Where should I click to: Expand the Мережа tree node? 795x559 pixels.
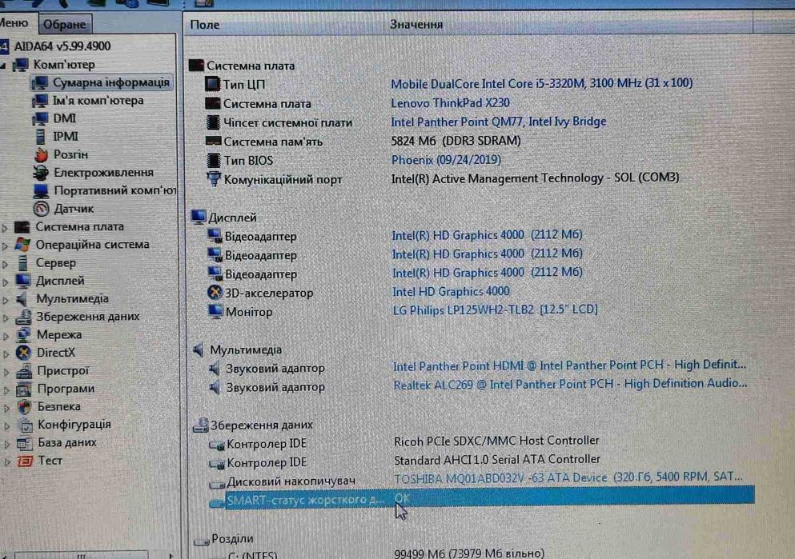pos(6,336)
